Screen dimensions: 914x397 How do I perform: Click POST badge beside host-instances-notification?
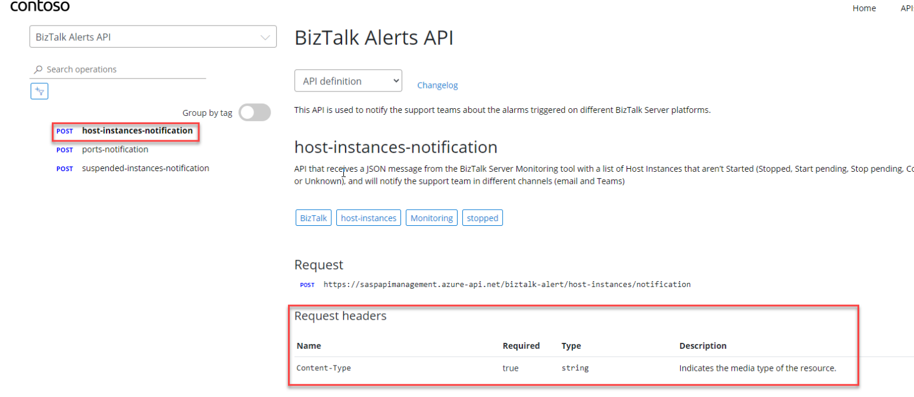(65, 131)
